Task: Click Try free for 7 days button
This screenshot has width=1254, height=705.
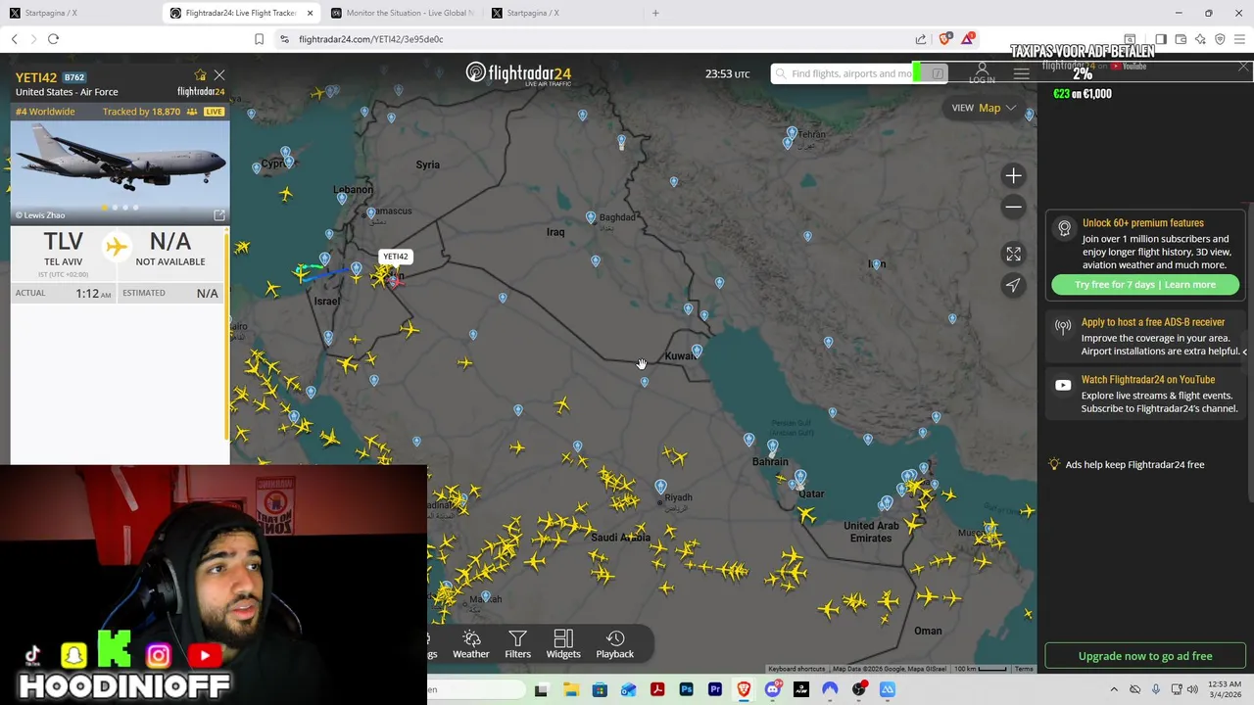Action: click(1144, 285)
